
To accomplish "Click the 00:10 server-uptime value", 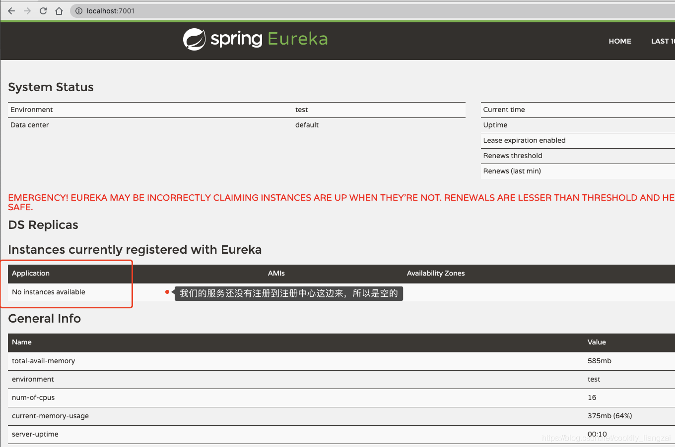I will point(597,434).
